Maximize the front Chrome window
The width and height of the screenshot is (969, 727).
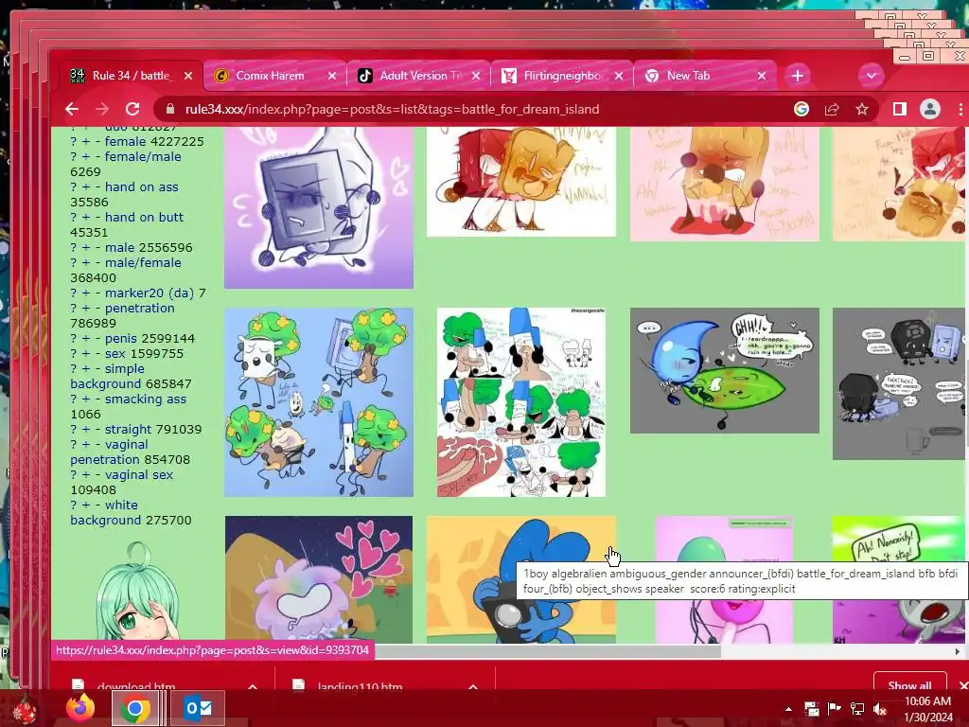(928, 56)
